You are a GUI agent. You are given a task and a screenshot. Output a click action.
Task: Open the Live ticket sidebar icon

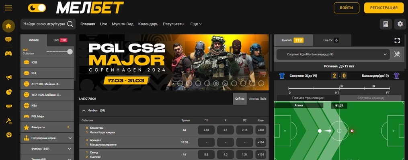[9, 106]
